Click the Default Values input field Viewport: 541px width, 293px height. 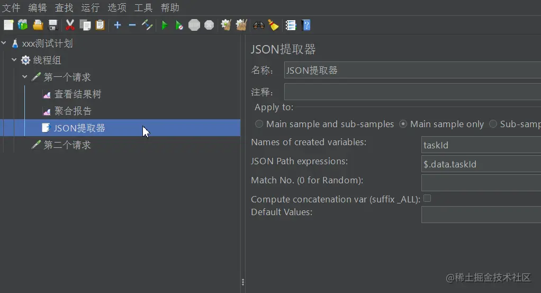481,215
